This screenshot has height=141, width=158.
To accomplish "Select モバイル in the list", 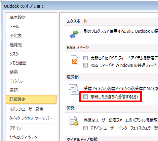I will coord(31,81).
